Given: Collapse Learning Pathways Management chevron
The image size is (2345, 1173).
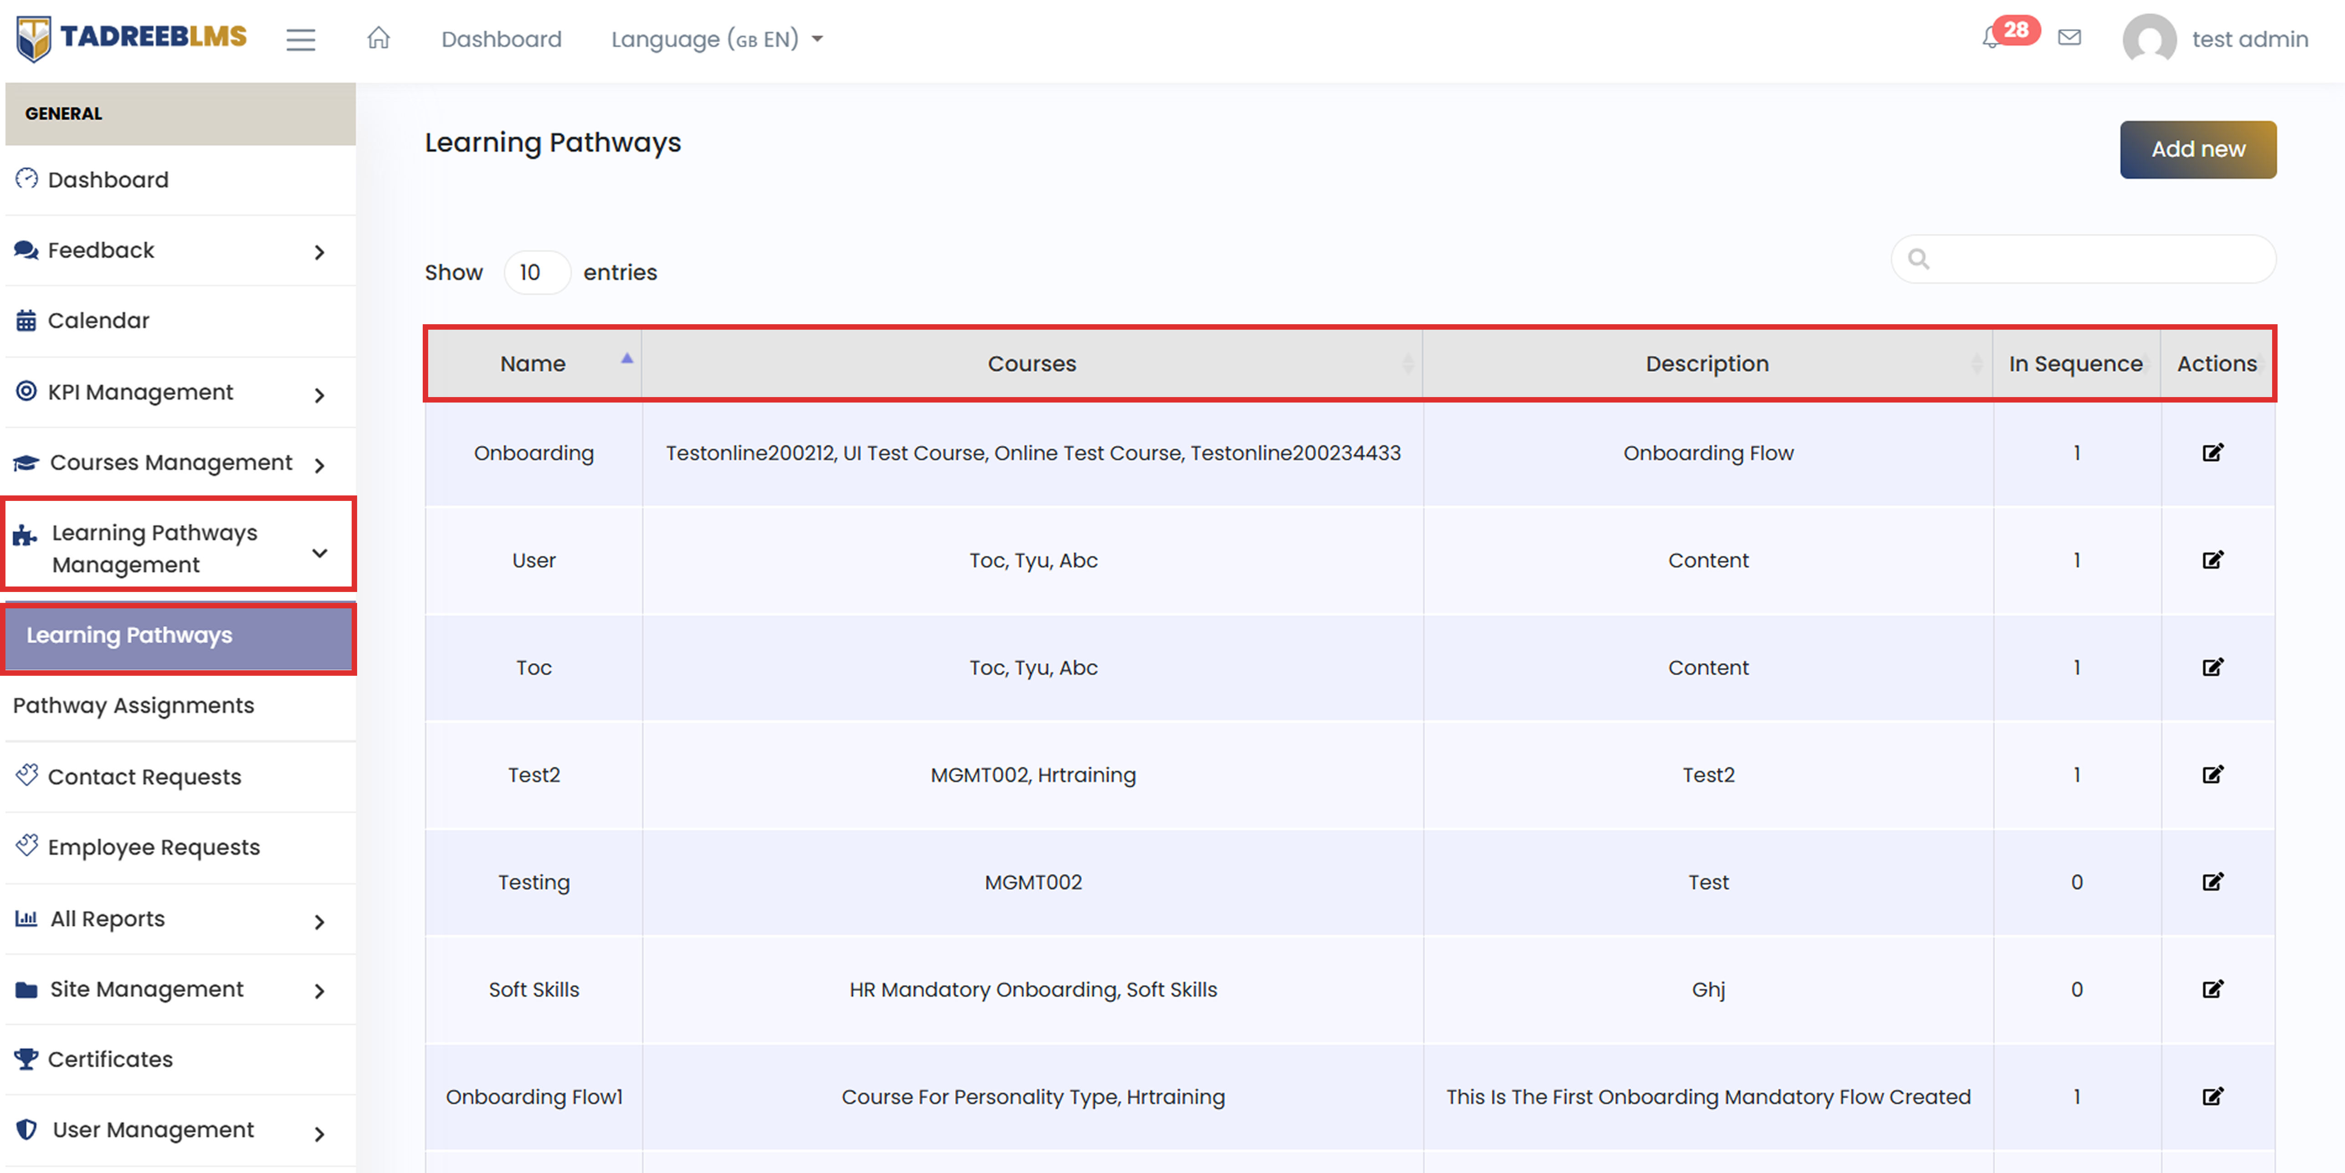Looking at the screenshot, I should [x=319, y=552].
